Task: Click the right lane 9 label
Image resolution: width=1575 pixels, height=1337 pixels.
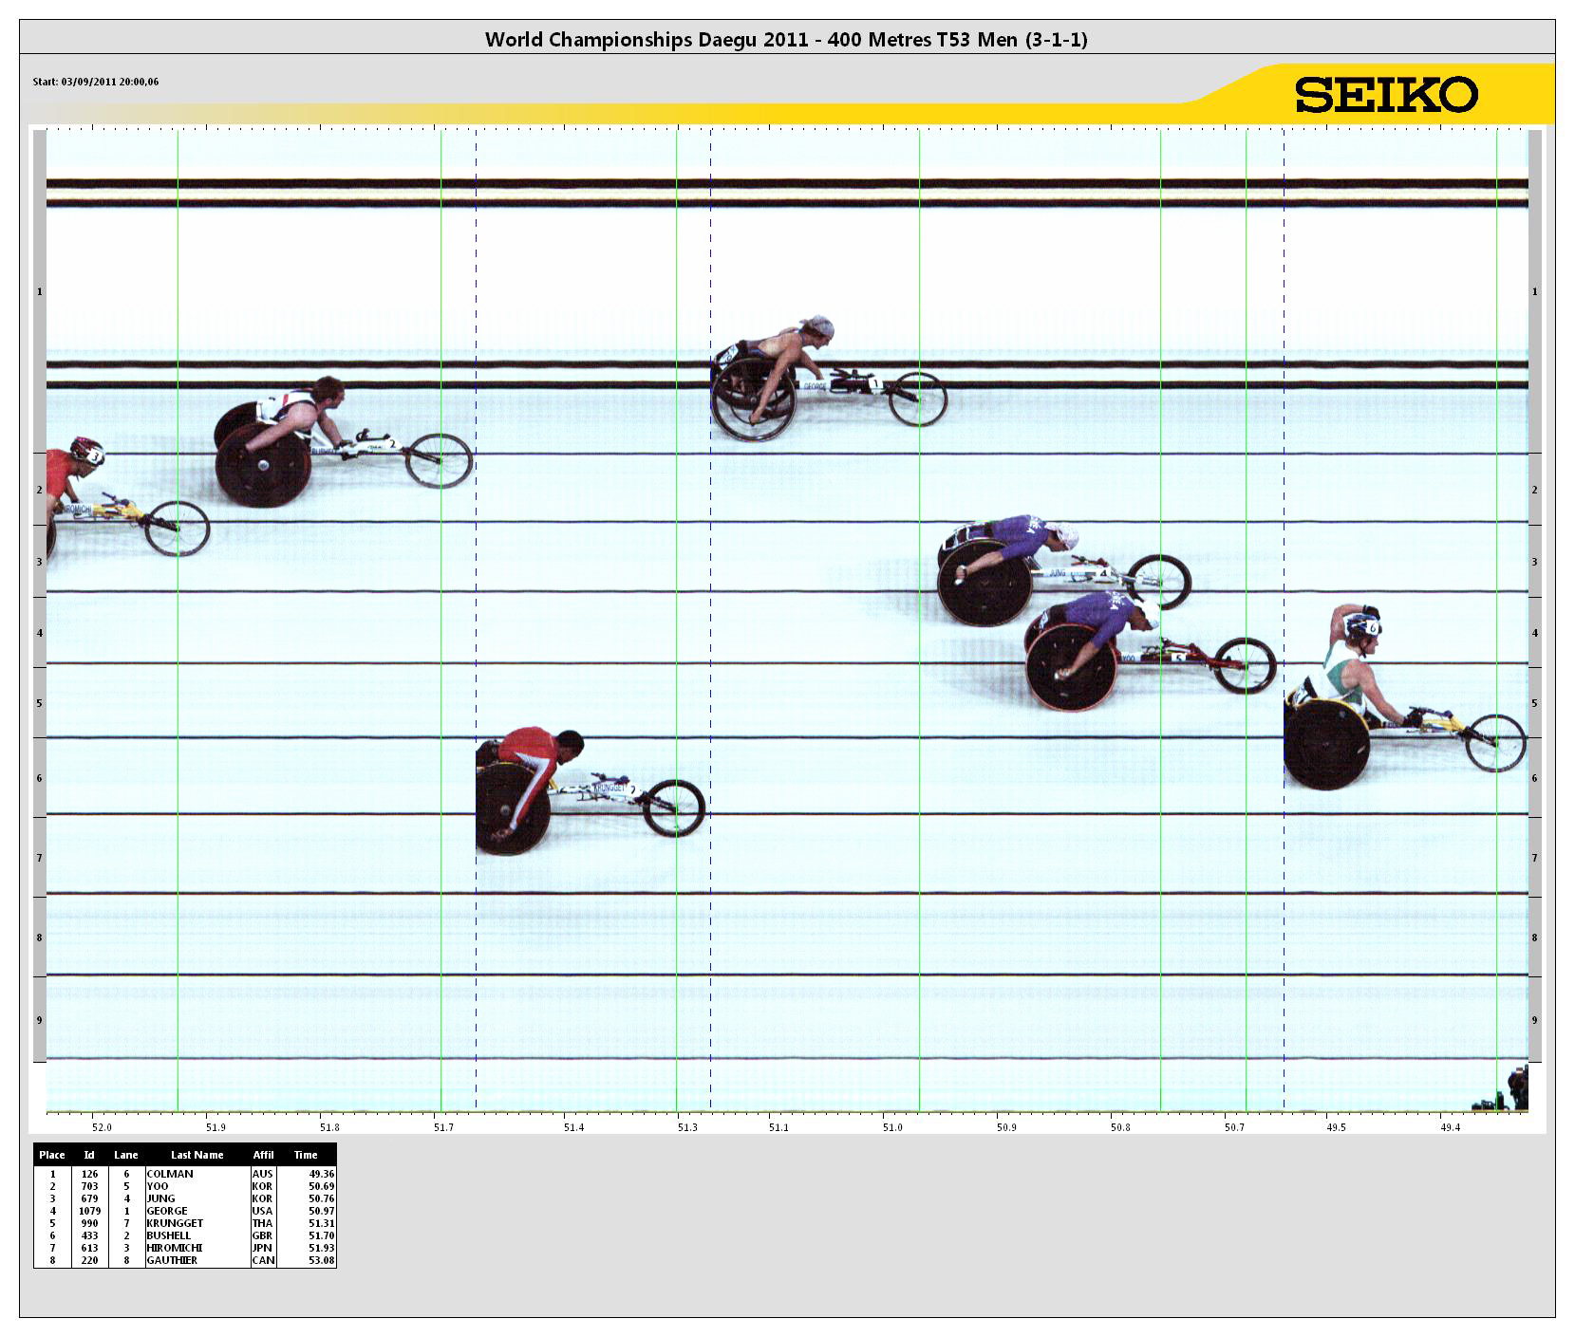Action: click(1534, 1020)
